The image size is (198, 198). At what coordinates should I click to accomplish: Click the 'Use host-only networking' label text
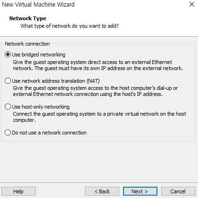(x=41, y=107)
